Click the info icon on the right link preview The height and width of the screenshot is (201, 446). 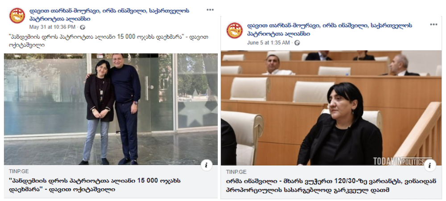tap(429, 165)
